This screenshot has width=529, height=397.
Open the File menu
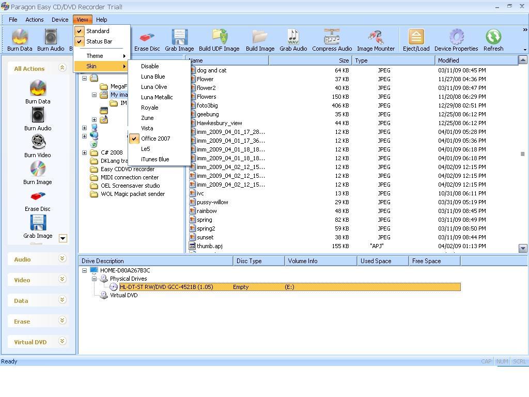click(13, 20)
